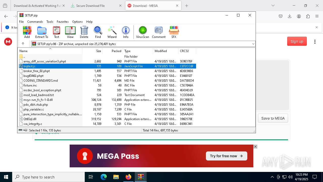Open Microsoft Edge from taskbar

pos(104,177)
